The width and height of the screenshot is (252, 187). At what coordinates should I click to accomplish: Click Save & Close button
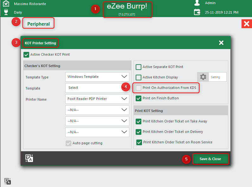tap(210, 159)
